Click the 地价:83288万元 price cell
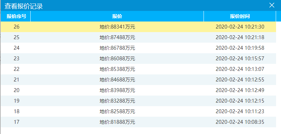This screenshot has height=134, width=281. 117,101
